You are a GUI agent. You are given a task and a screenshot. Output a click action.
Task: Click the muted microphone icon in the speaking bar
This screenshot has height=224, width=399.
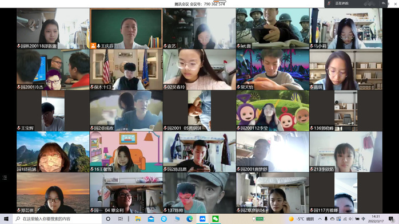pos(329,3)
